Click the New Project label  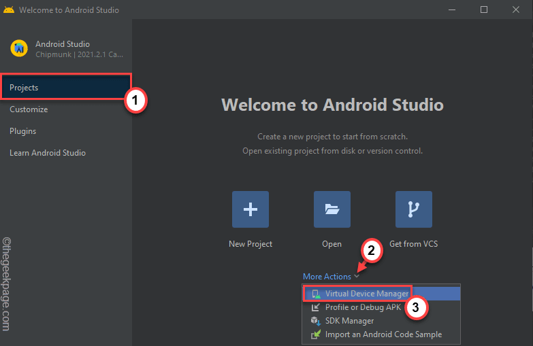coord(251,244)
